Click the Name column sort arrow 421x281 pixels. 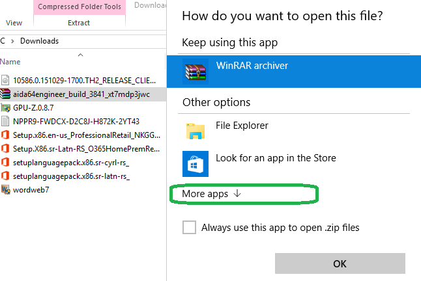pyautogui.click(x=80, y=55)
